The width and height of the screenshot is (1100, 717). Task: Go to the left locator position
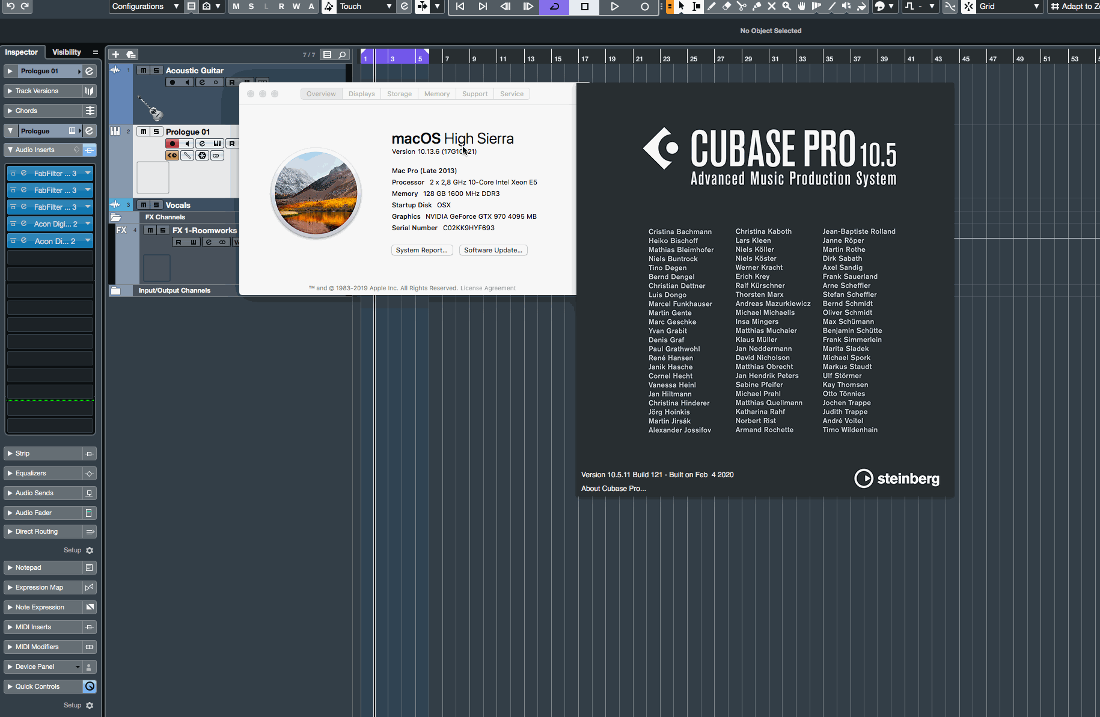pos(460,6)
